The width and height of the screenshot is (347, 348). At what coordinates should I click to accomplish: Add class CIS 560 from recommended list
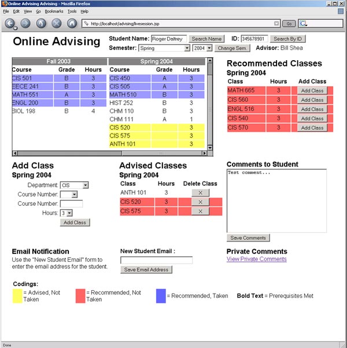click(312, 100)
